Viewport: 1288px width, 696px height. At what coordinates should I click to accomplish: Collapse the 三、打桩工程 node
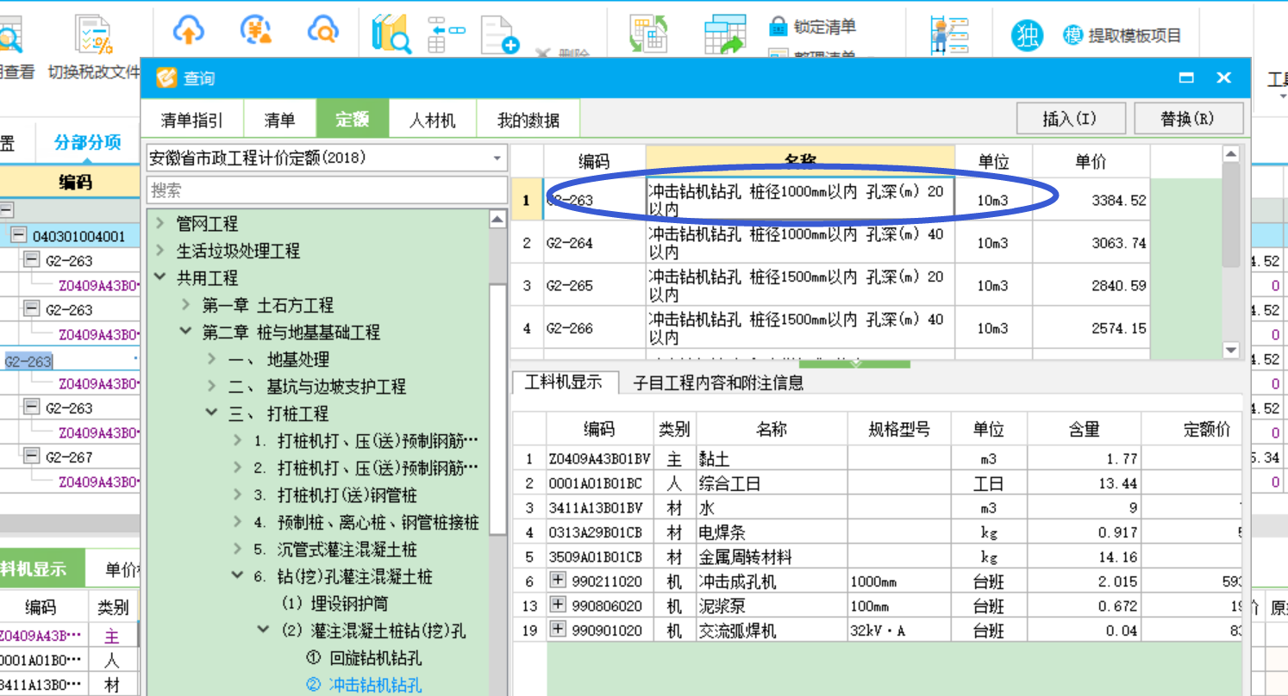[x=212, y=413]
